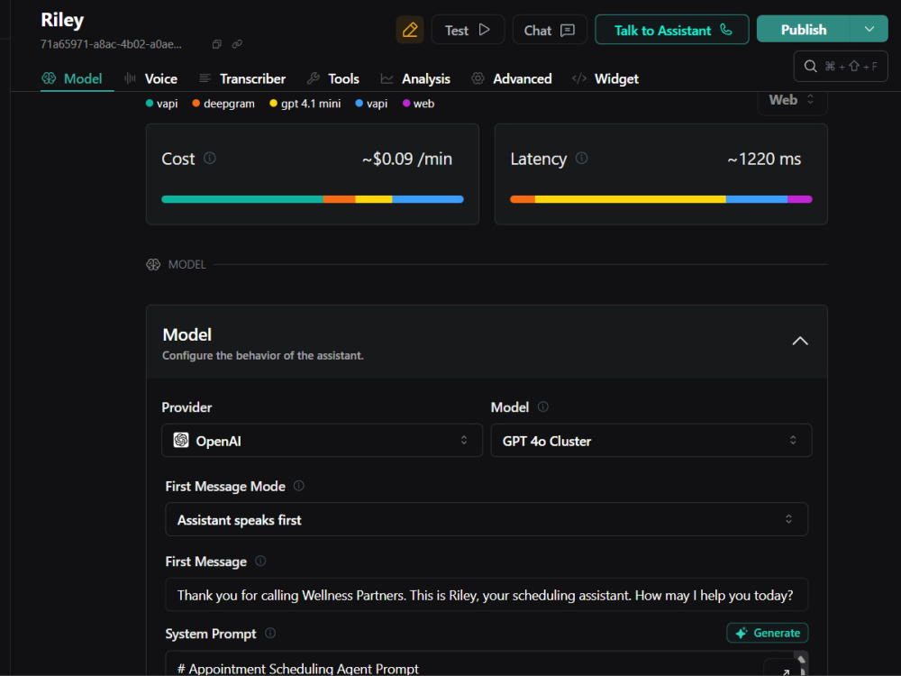Screen dimensions: 901x676
Task: Click the Model field info icon
Action: (543, 407)
